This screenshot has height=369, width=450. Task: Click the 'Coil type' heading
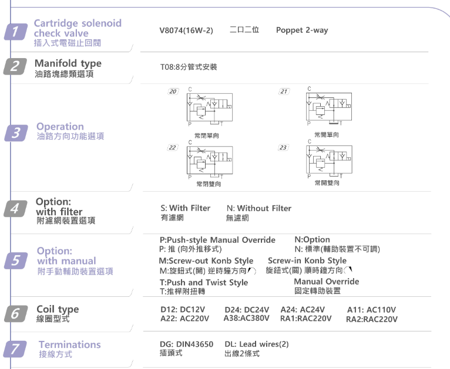[58, 309]
